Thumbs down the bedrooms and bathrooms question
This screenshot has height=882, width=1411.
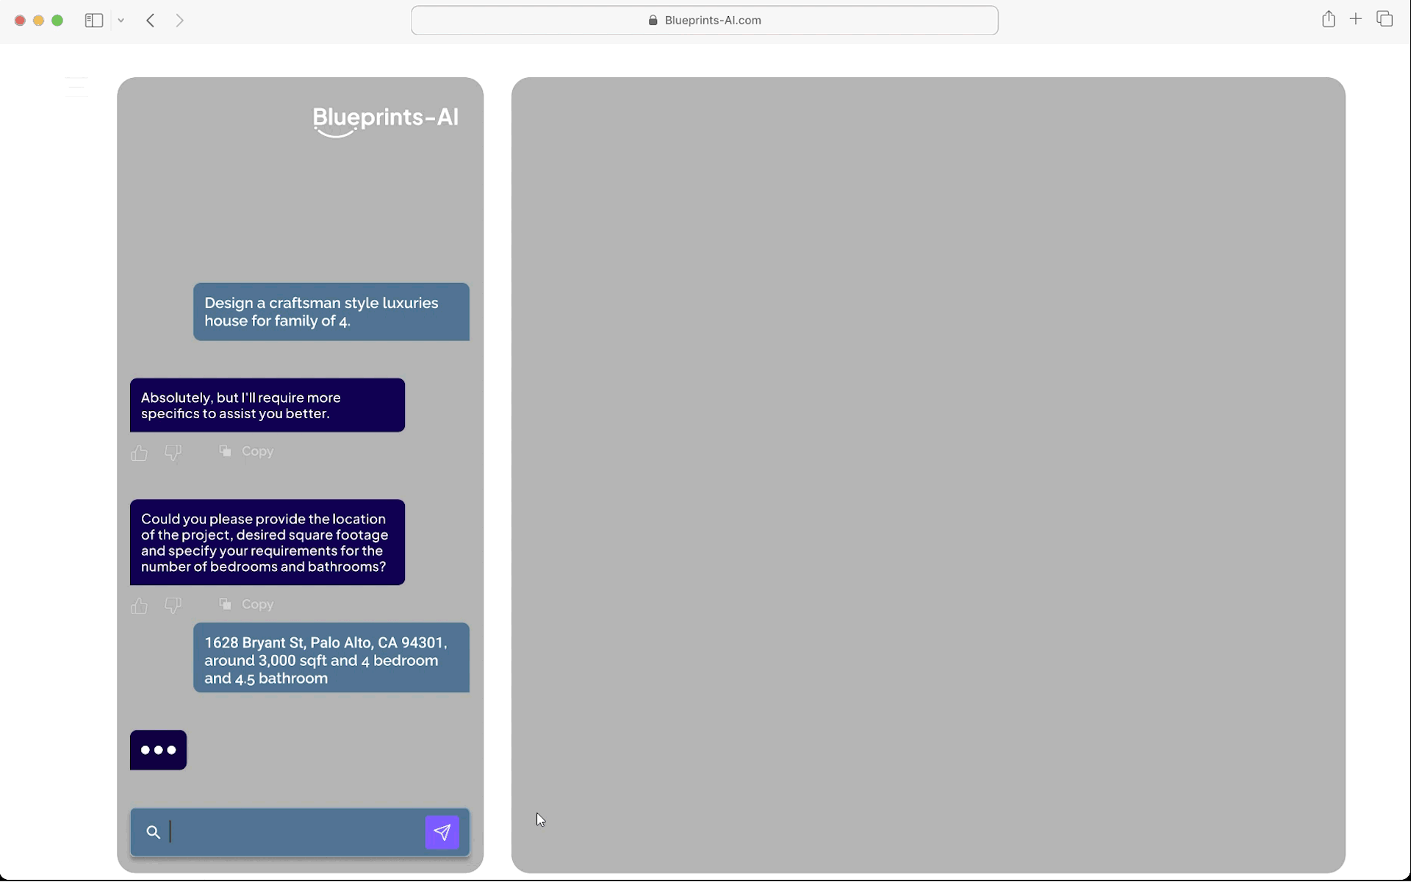click(x=173, y=606)
